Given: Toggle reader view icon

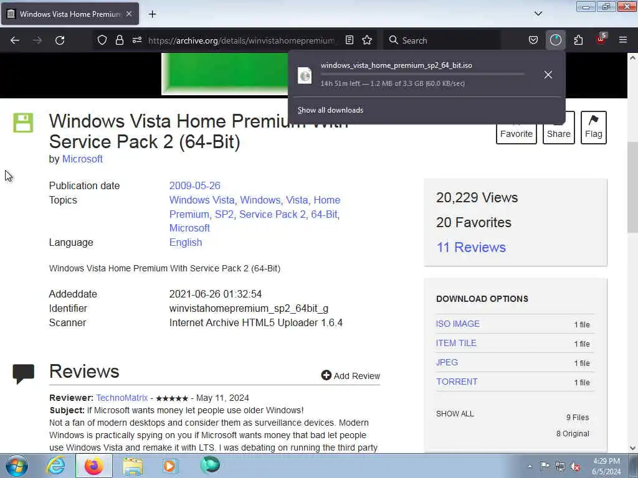Looking at the screenshot, I should click(349, 40).
